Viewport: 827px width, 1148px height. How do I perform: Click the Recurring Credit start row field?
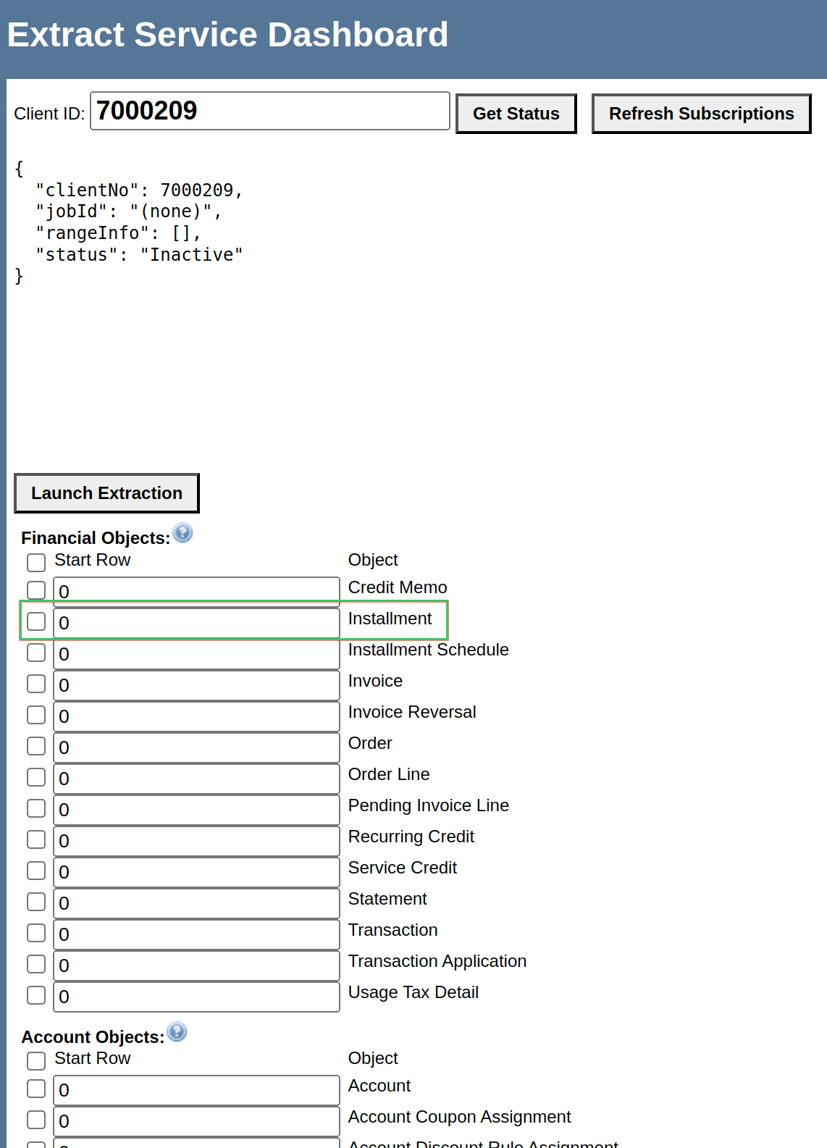click(196, 841)
